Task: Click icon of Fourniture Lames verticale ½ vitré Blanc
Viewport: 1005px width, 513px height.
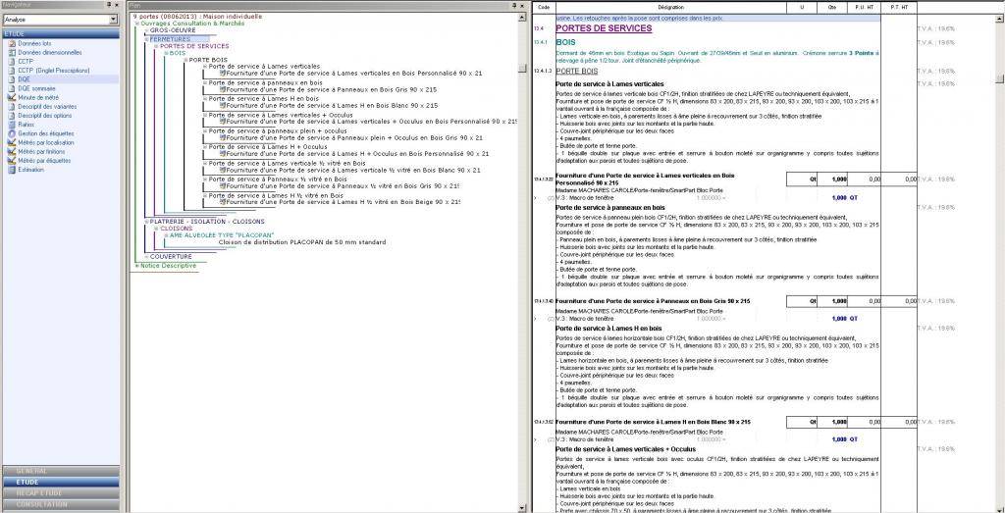Action: coord(223,171)
